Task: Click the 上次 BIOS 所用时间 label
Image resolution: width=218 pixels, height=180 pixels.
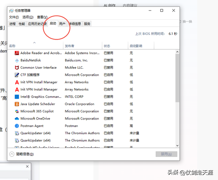Action: tap(150, 34)
